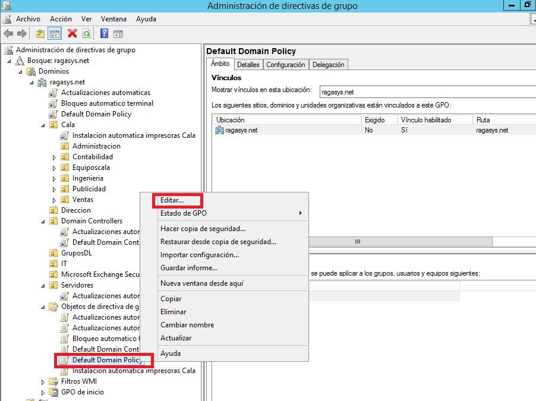Screen dimensions: 536x401
Task: Open the Ayuda menu in the menu bar
Action: coord(146,19)
